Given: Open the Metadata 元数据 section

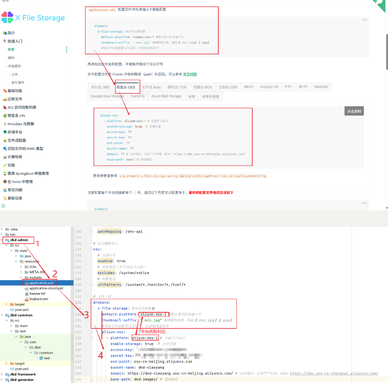Looking at the screenshot, I should [20, 124].
